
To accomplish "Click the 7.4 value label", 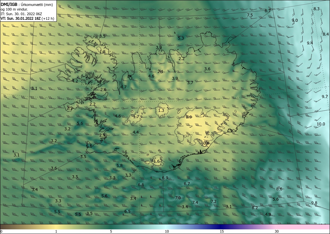I will 195,202.
